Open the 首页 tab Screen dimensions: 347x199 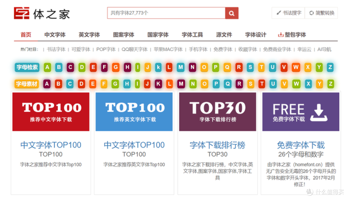[26, 35]
